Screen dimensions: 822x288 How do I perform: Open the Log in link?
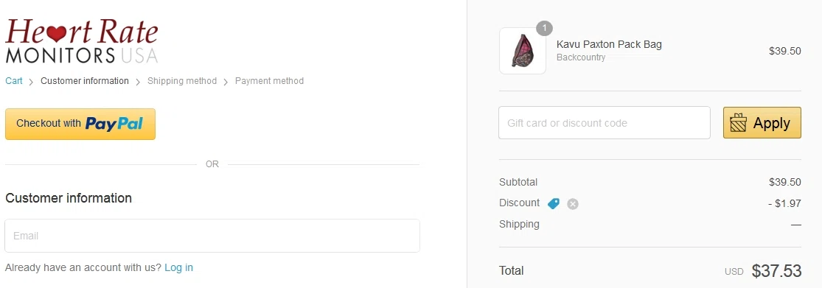click(x=178, y=267)
